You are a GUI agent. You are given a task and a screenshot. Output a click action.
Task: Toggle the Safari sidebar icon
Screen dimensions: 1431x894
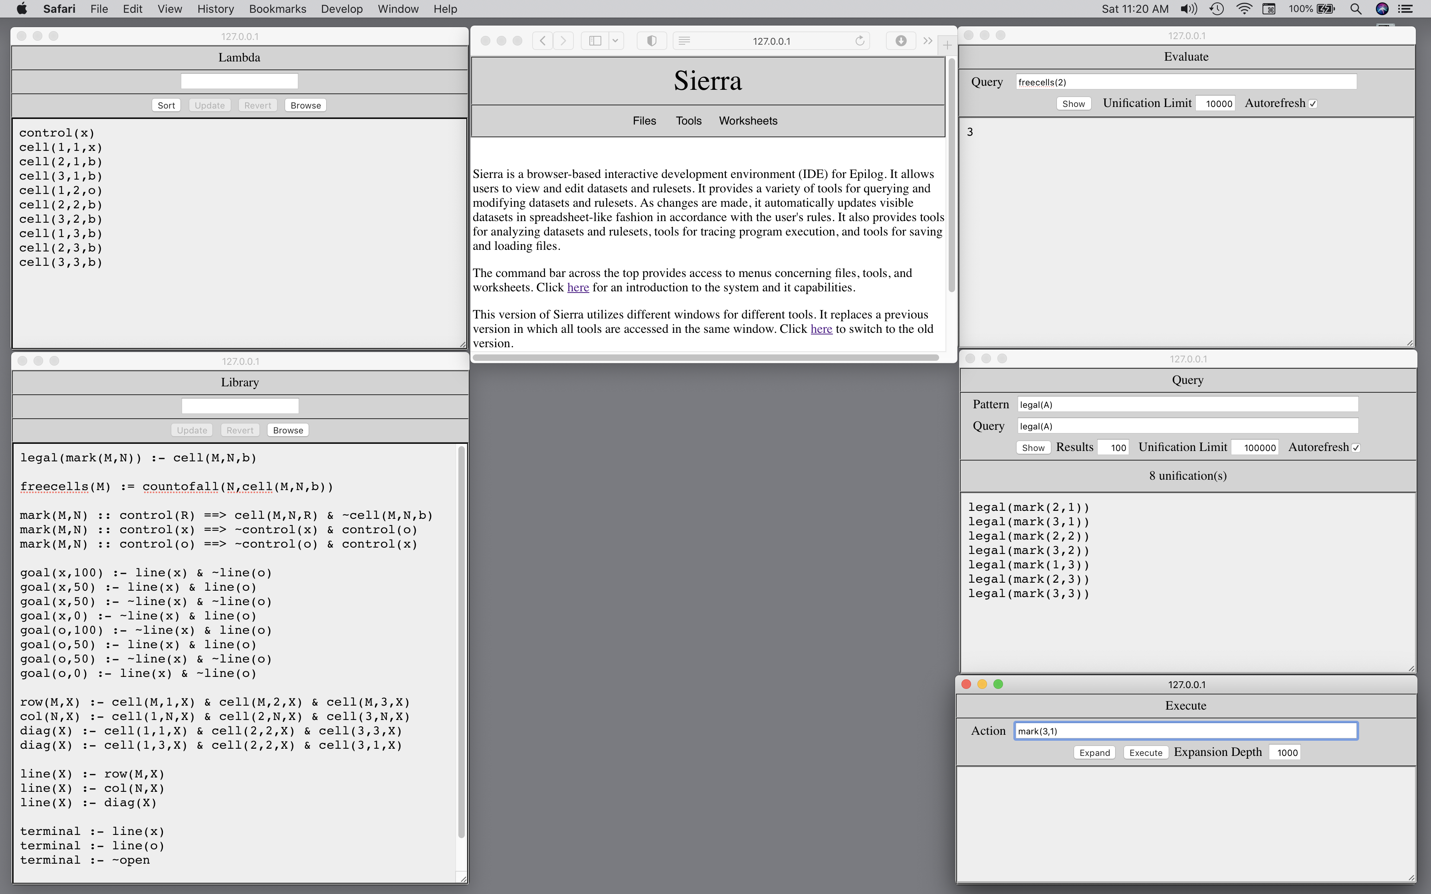(x=595, y=41)
